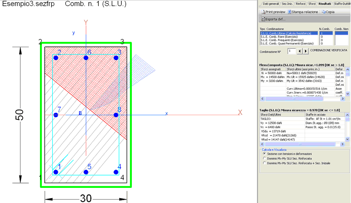Click shear table horizontal scrollbar thumb
351x203 pixels.
coord(300,144)
